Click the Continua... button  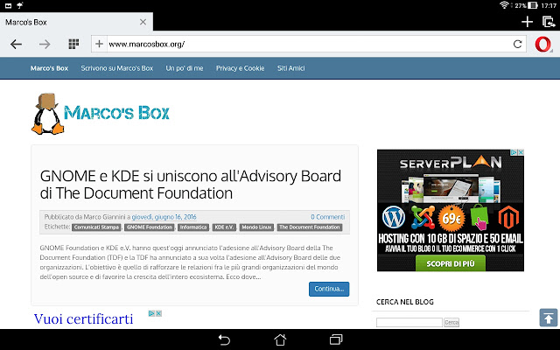[x=329, y=289]
